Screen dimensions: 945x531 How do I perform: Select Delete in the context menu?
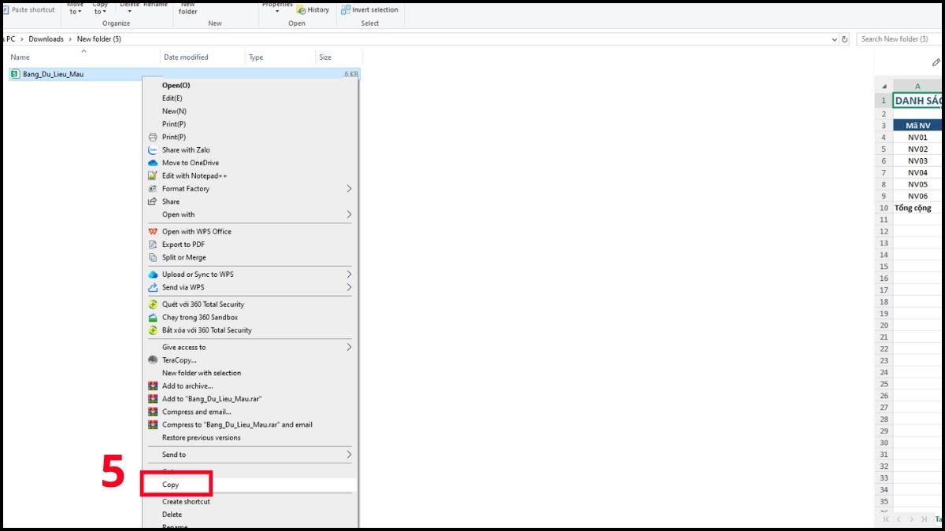click(172, 514)
